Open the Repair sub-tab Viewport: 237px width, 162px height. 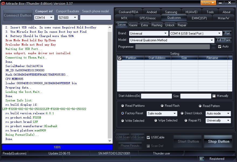[182, 25]
